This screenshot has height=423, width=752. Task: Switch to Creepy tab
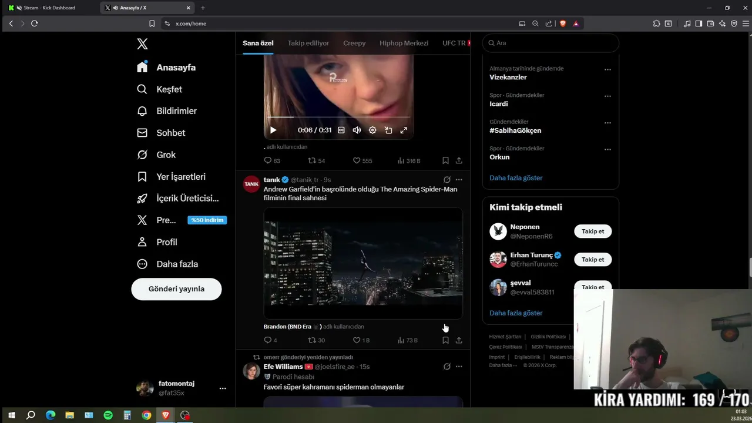(x=354, y=43)
